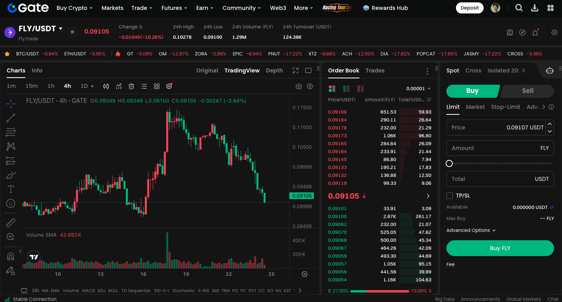Add FLY/USDT to favorites star

coord(72,32)
